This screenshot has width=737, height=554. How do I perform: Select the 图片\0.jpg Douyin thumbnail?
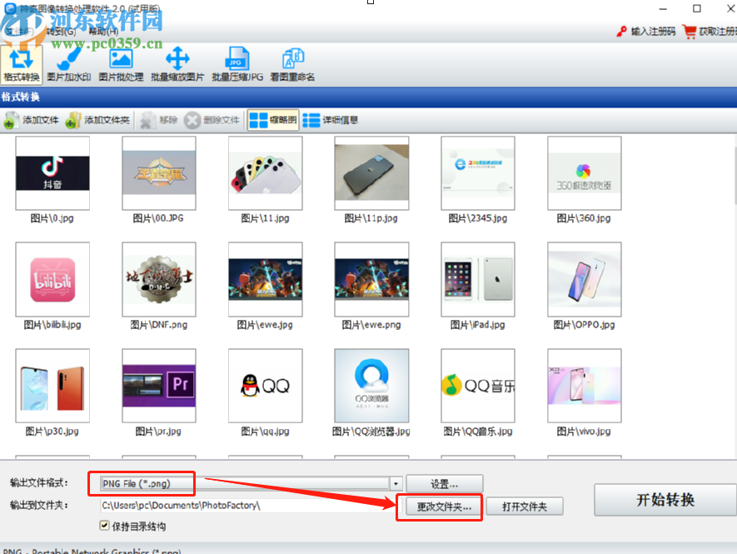52,173
